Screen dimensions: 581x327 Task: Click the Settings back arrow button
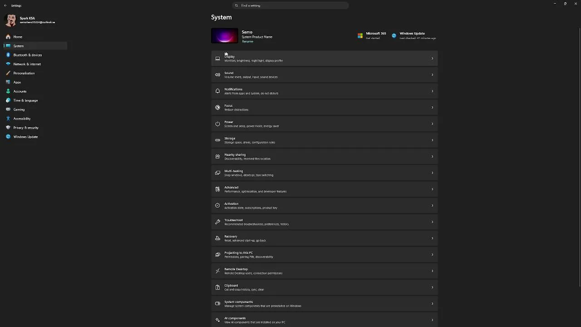coord(5,5)
